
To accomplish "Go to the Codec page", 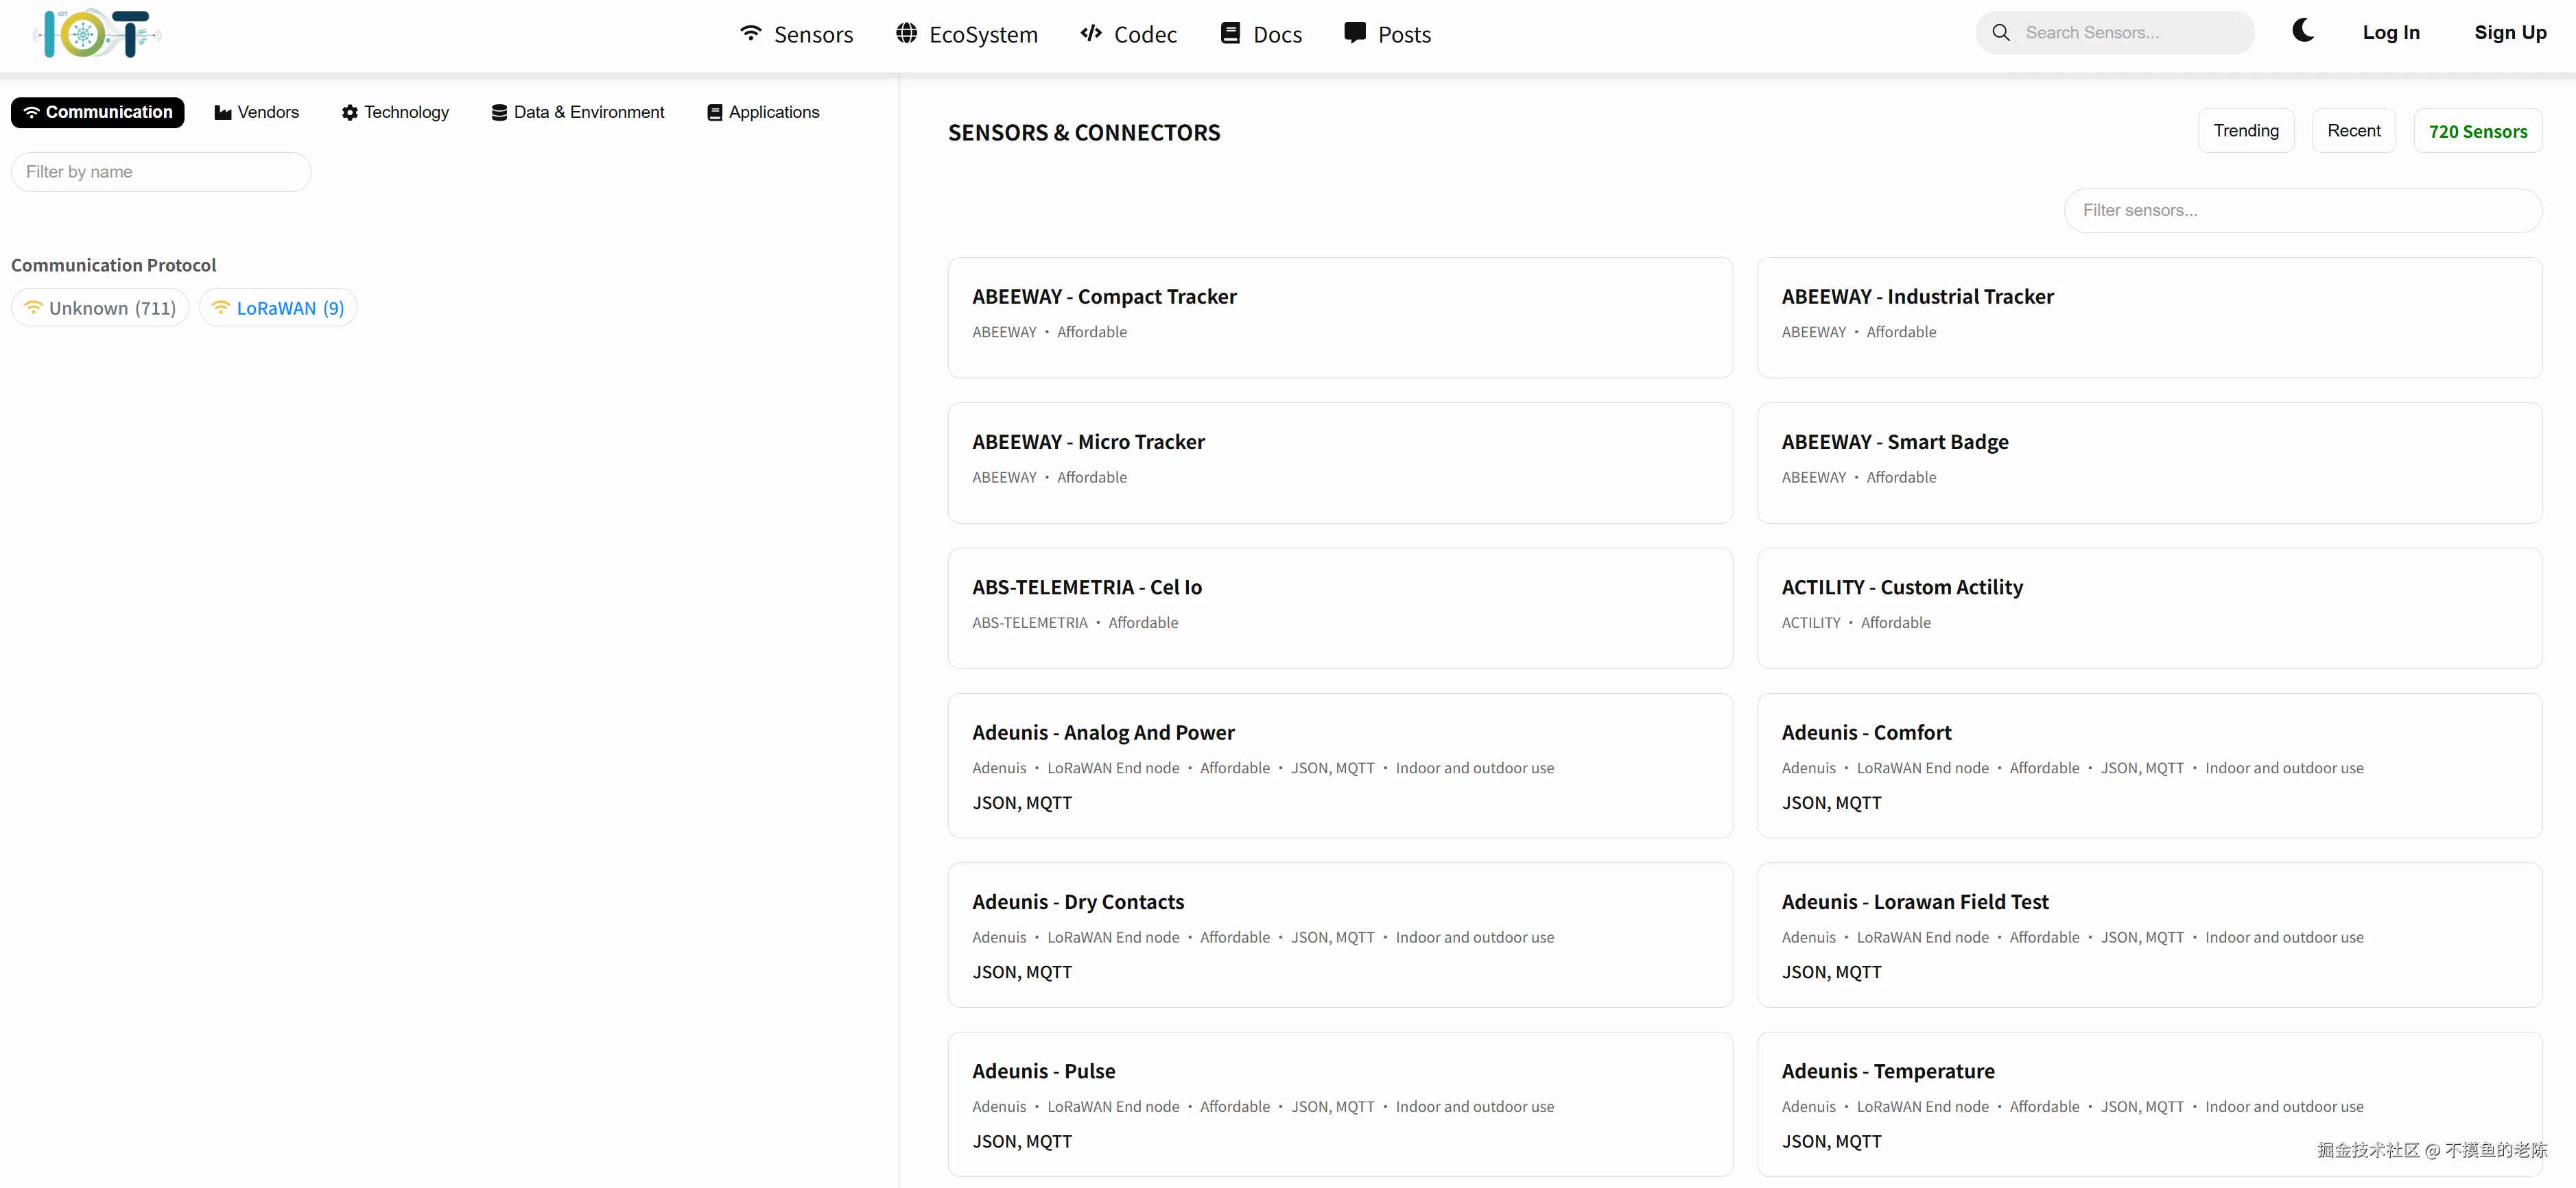I will point(1128,34).
